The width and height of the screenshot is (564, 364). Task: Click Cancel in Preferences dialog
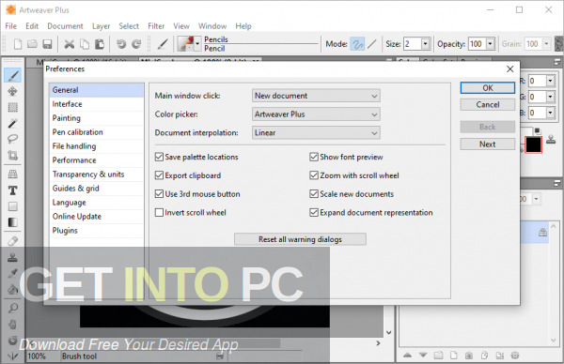[x=487, y=104]
